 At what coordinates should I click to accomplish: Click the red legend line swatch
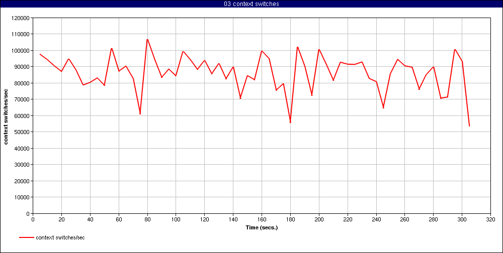coord(27,237)
